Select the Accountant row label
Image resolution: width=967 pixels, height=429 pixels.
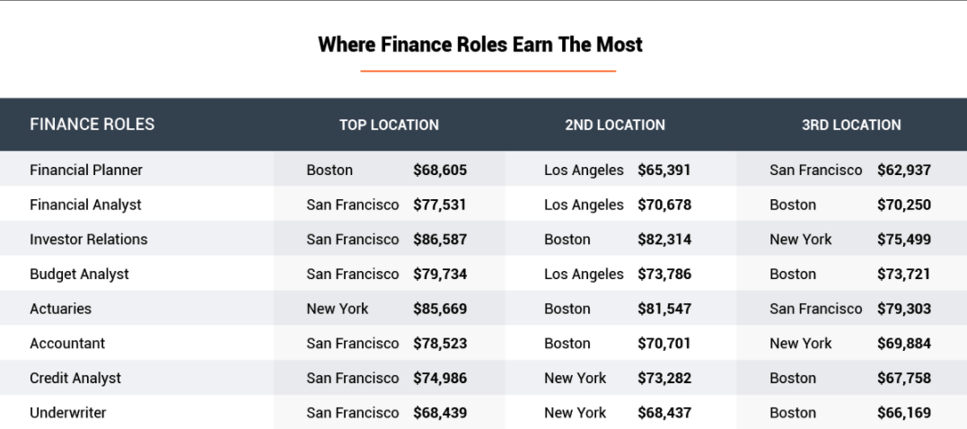point(67,344)
